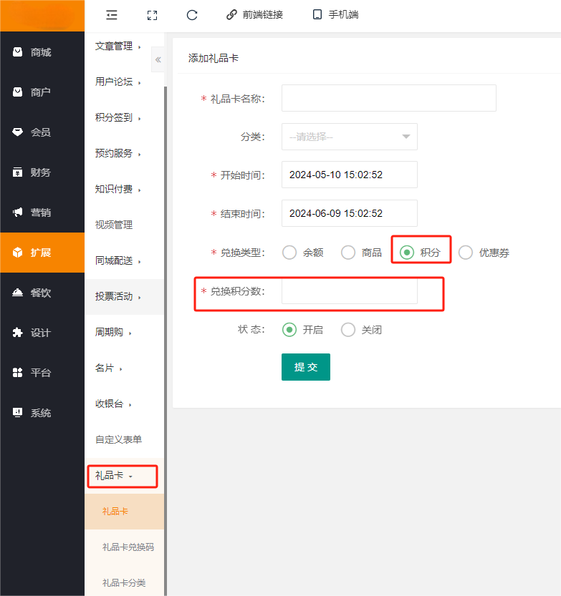Screen dimensions: 561x596
Task: Expand the 文章管理 submenu
Action: 118,47
